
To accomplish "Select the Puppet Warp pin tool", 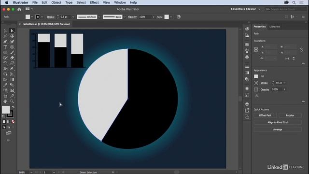I will (x=12, y=69).
